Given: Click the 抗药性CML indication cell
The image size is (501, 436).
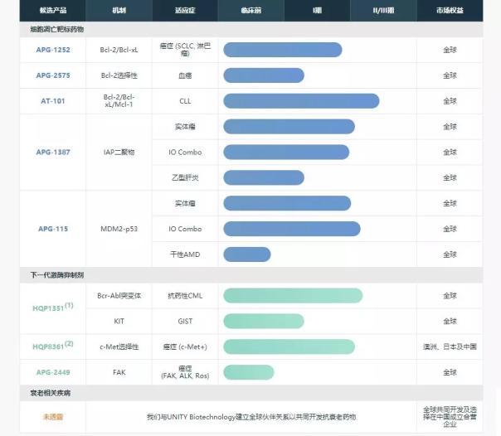Looking at the screenshot, I should click(185, 296).
